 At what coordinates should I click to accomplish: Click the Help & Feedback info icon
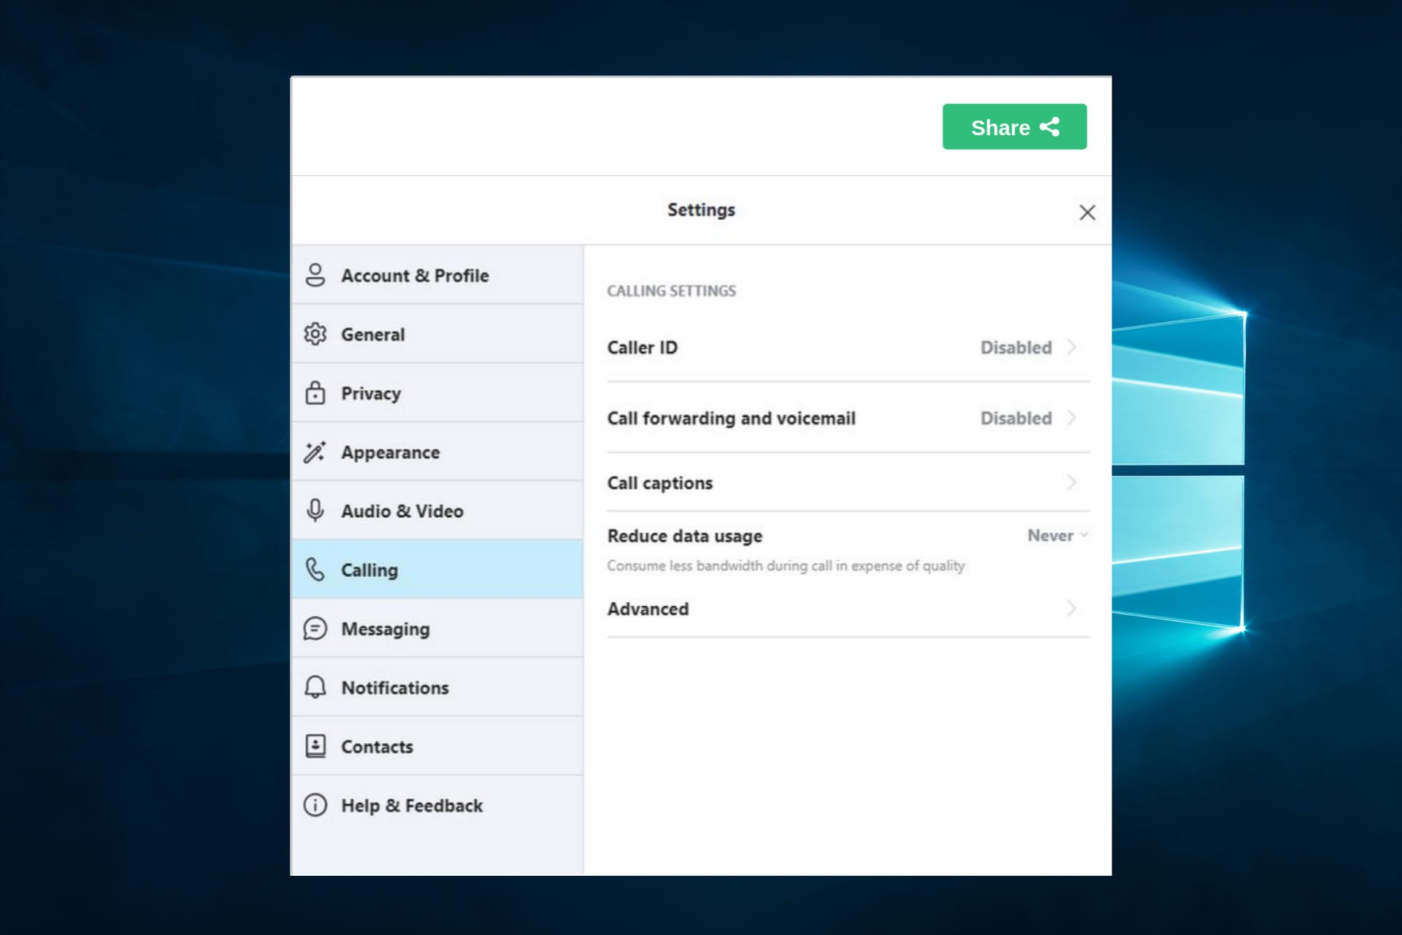[x=315, y=805]
